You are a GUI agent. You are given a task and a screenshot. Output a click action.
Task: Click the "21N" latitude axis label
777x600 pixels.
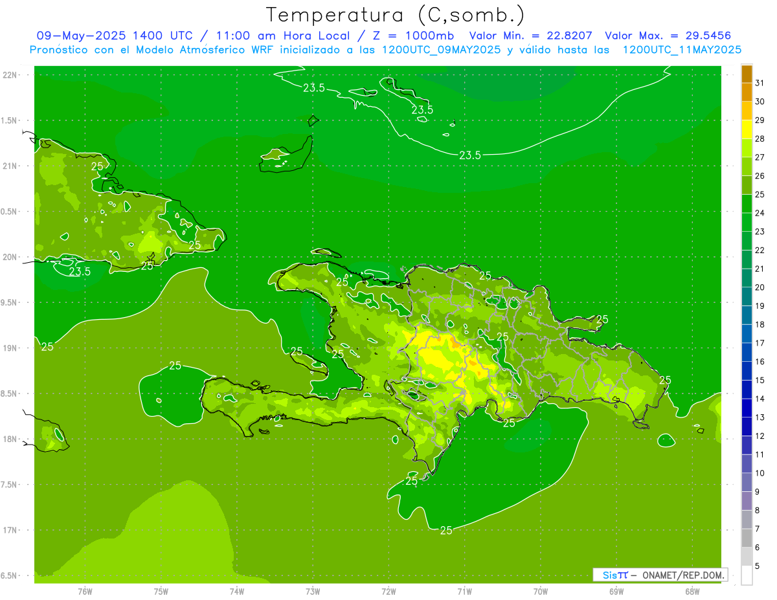10,166
